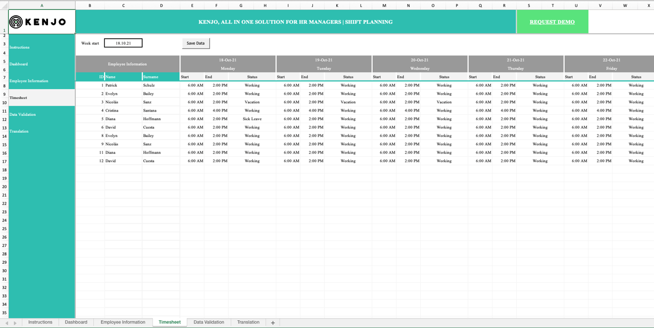Open the REQUEST DEMO link

click(x=552, y=22)
